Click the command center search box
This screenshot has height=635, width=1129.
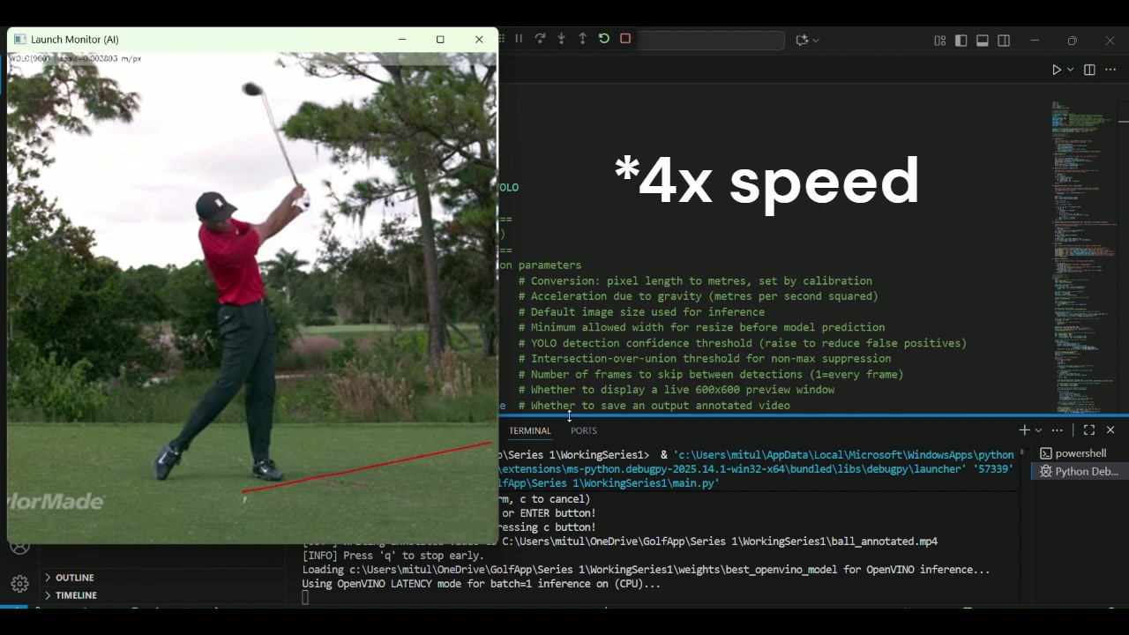click(x=711, y=41)
